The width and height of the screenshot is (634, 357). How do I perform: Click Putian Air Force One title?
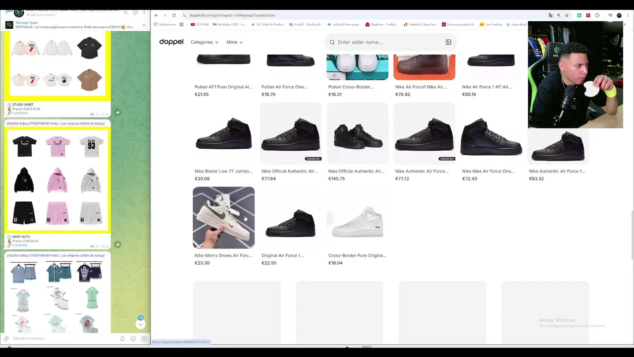coord(284,87)
